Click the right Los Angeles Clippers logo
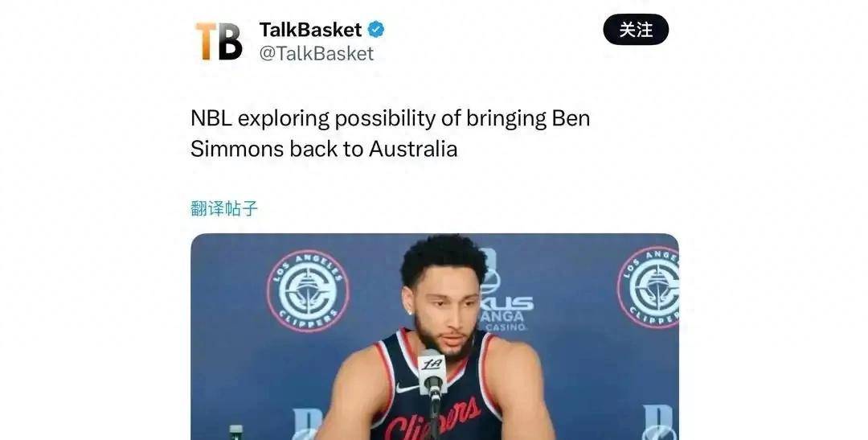868x440 pixels. coord(649,287)
